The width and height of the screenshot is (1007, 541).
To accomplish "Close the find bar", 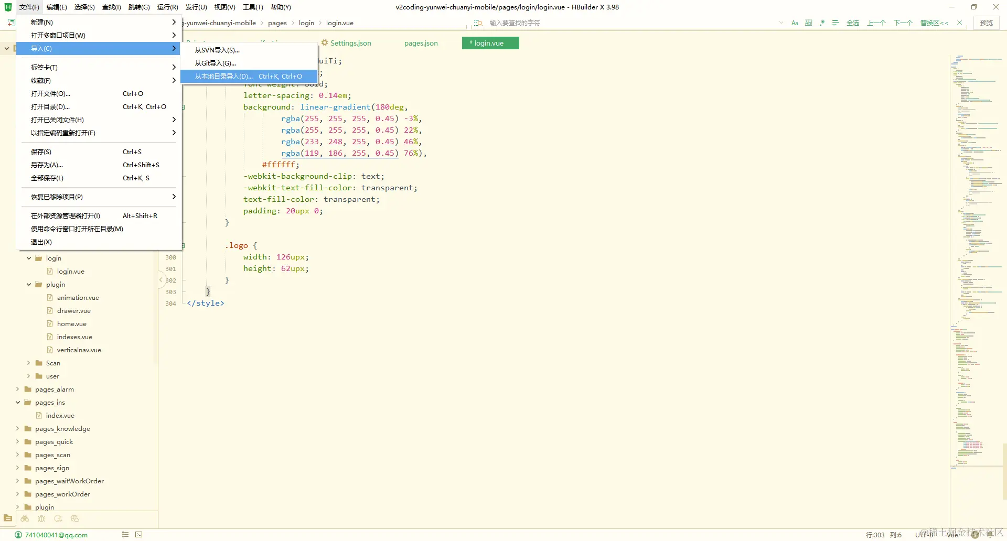I will 959,23.
